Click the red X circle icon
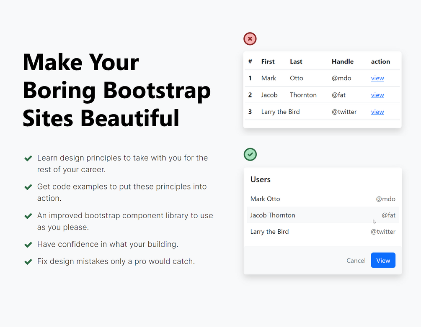421x327 pixels. pyautogui.click(x=250, y=39)
